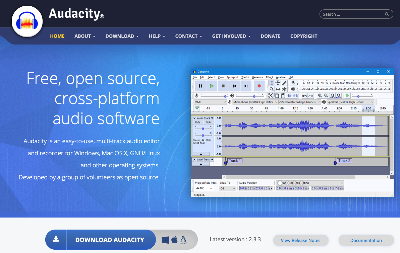Click the Pause button in Audacity transport

coord(200,86)
